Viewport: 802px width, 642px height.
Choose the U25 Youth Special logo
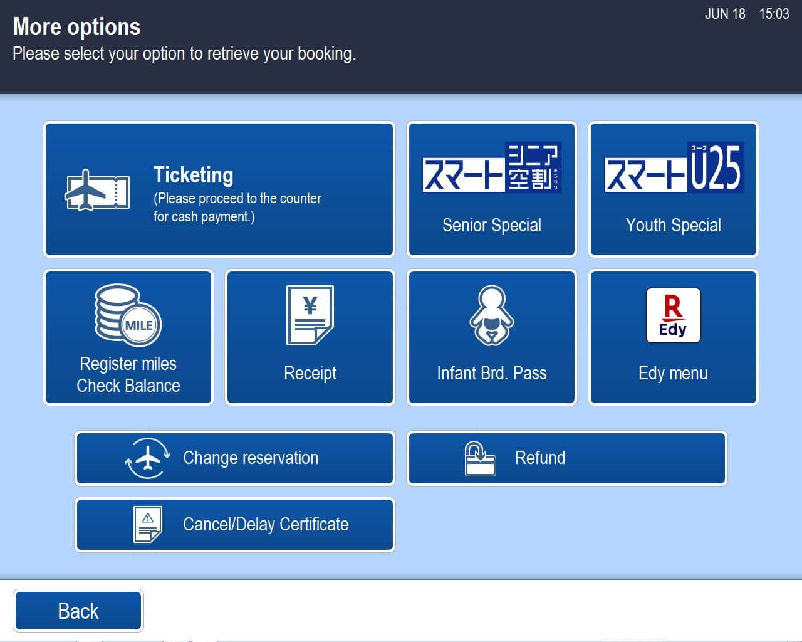point(674,167)
